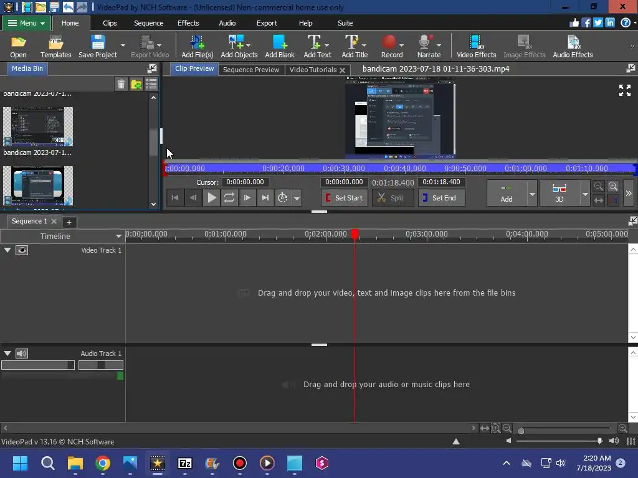
Task: Zoom out on the clip preview timeline
Action: coord(598,186)
